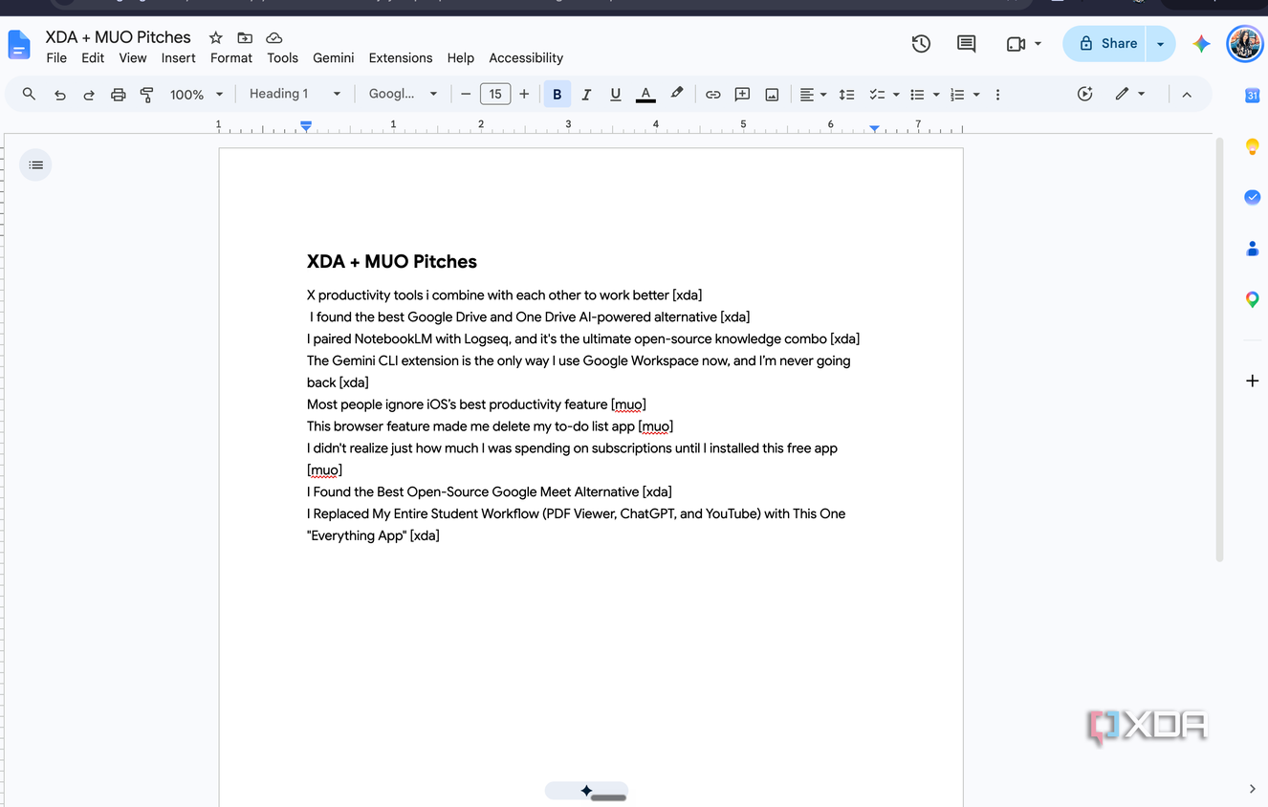Viewport: 1268px width, 807px height.
Task: Open Google Tasks side panel
Action: (x=1253, y=197)
